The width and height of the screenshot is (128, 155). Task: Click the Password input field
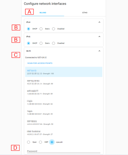point(64,151)
